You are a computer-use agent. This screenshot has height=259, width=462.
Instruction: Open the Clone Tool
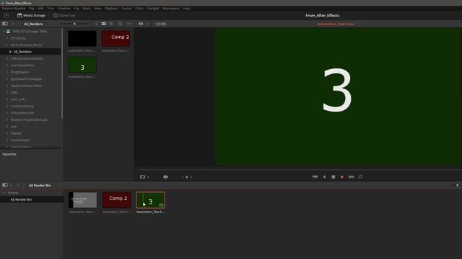[x=64, y=15]
